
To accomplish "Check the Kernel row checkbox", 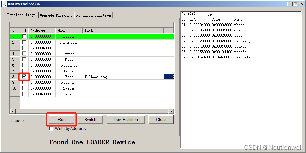I will pos(24,71).
